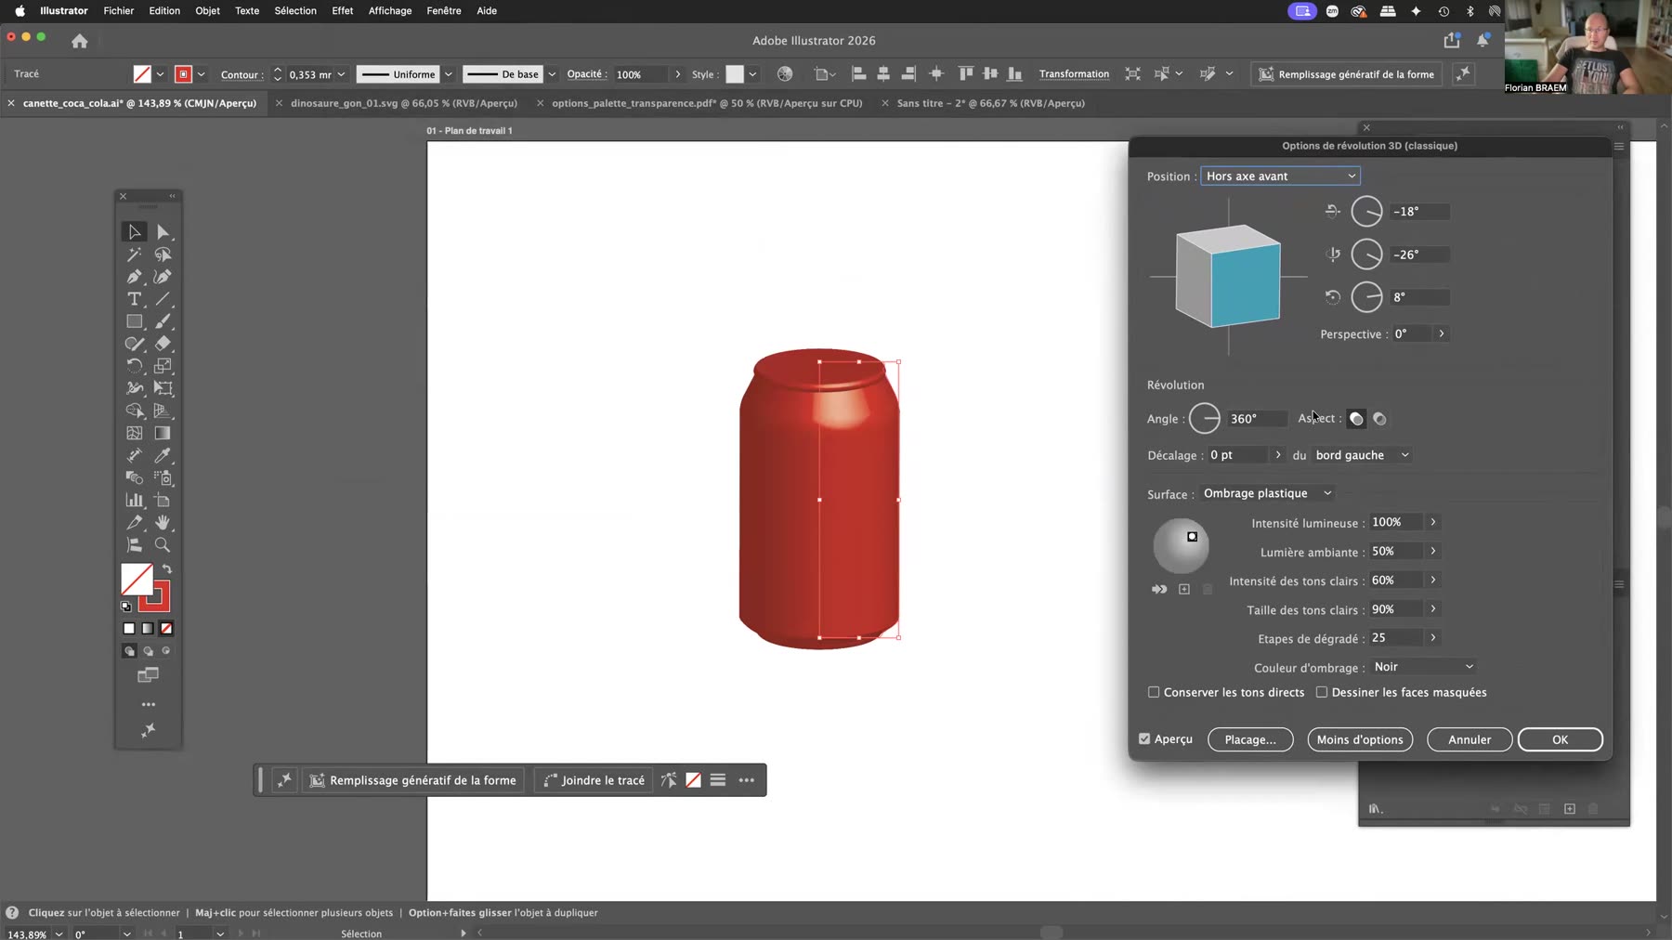Open the Uniforme stroke profile dropdown
1672x940 pixels.
tap(449, 74)
